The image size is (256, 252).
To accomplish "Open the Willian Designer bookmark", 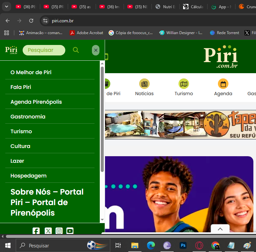I will pyautogui.click(x=181, y=33).
